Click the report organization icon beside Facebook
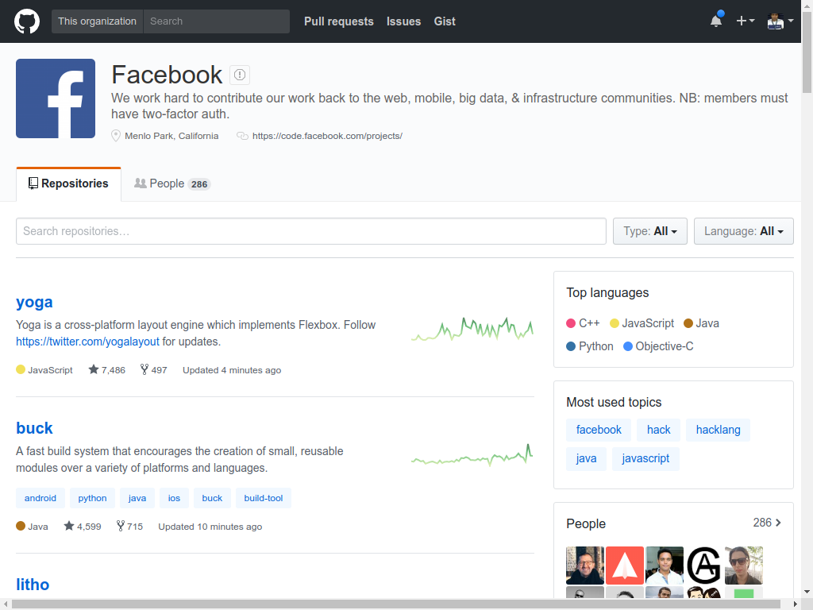This screenshot has width=813, height=610. point(240,75)
